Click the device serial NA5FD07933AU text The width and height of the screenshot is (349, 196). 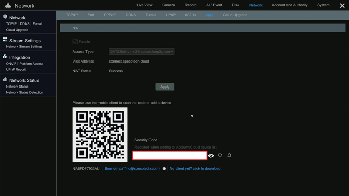(86, 168)
